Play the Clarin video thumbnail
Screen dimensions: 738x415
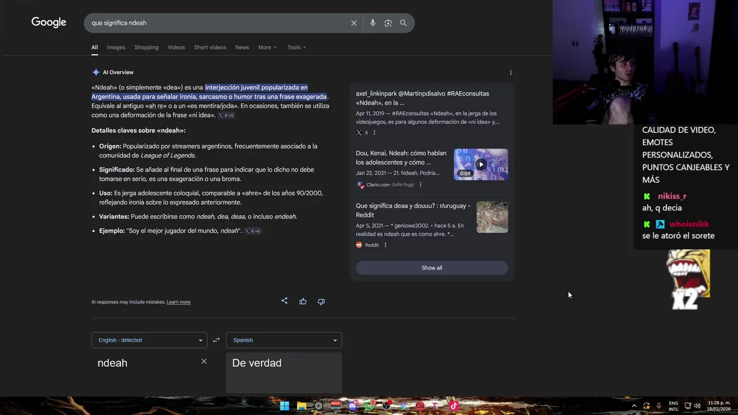pyautogui.click(x=481, y=164)
